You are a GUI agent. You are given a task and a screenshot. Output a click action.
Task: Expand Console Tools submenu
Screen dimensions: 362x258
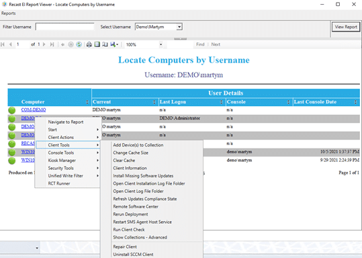pos(67,153)
